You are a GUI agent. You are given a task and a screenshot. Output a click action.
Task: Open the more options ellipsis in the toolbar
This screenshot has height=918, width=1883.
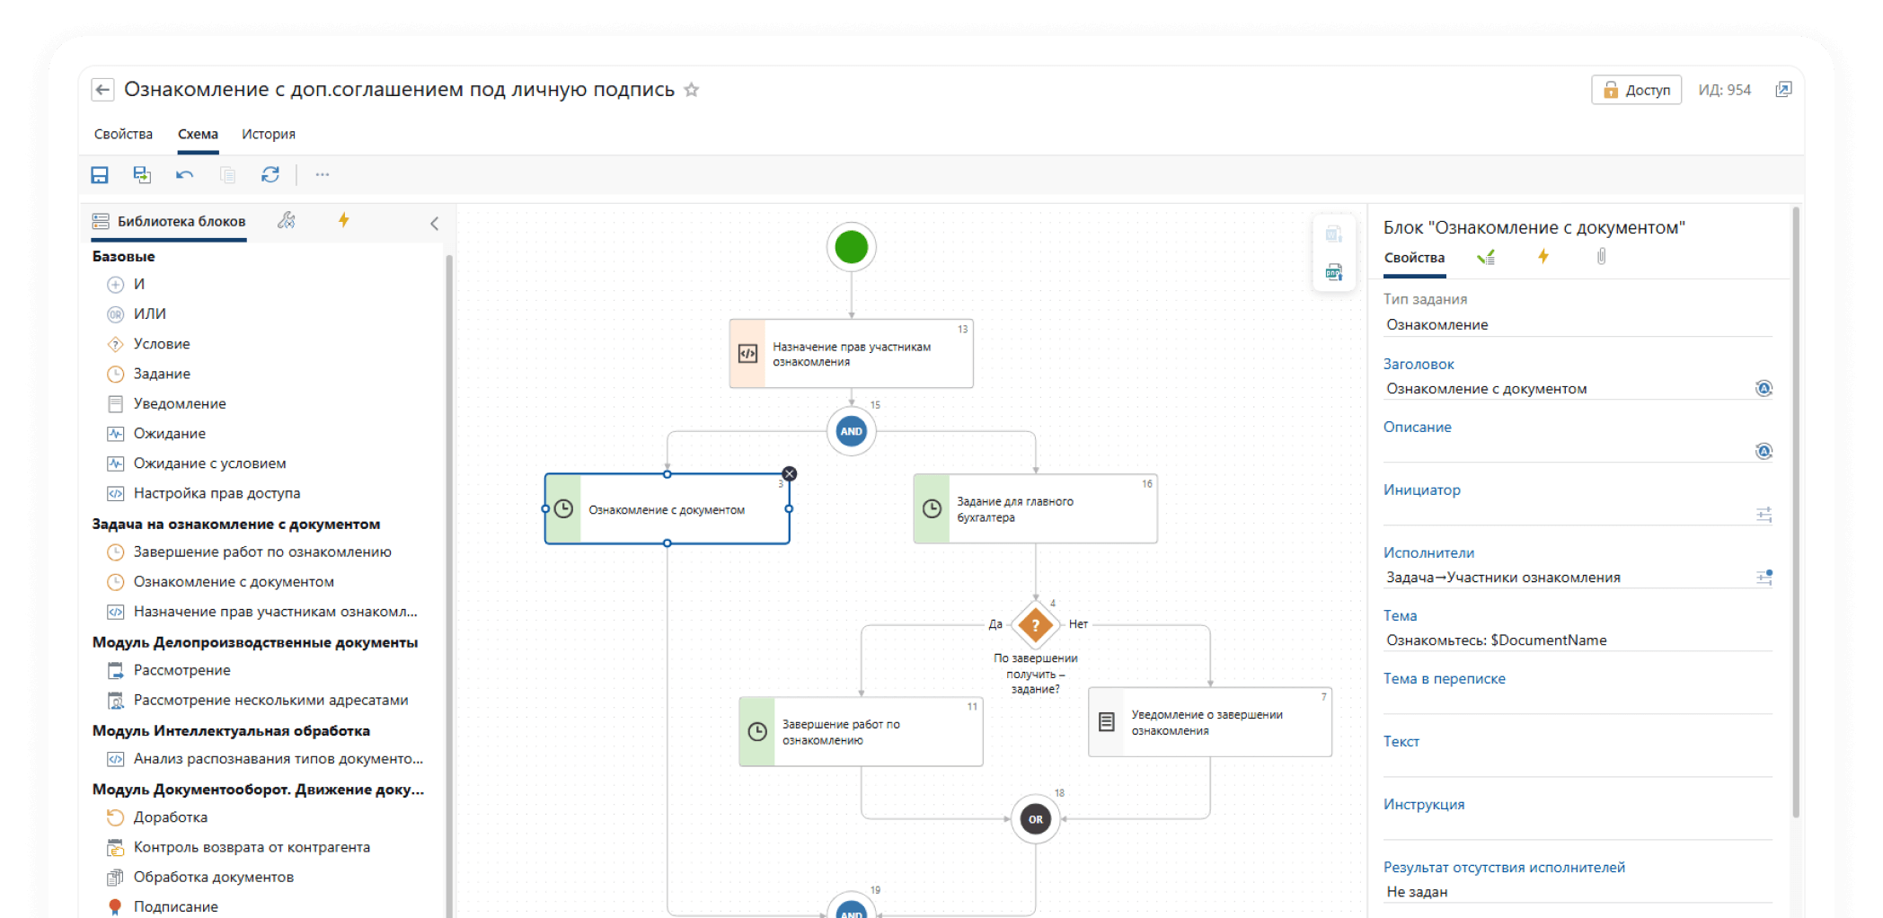click(322, 174)
